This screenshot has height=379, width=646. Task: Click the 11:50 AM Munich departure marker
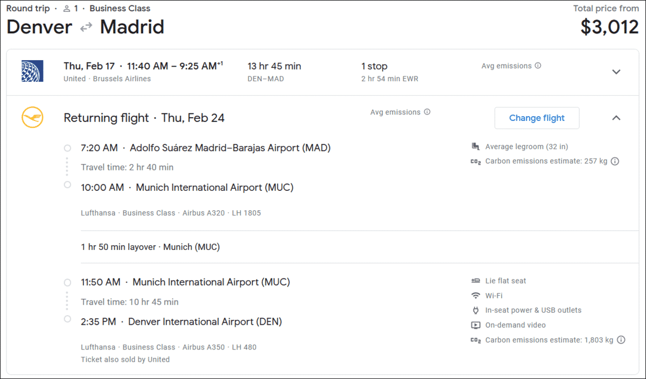67,282
